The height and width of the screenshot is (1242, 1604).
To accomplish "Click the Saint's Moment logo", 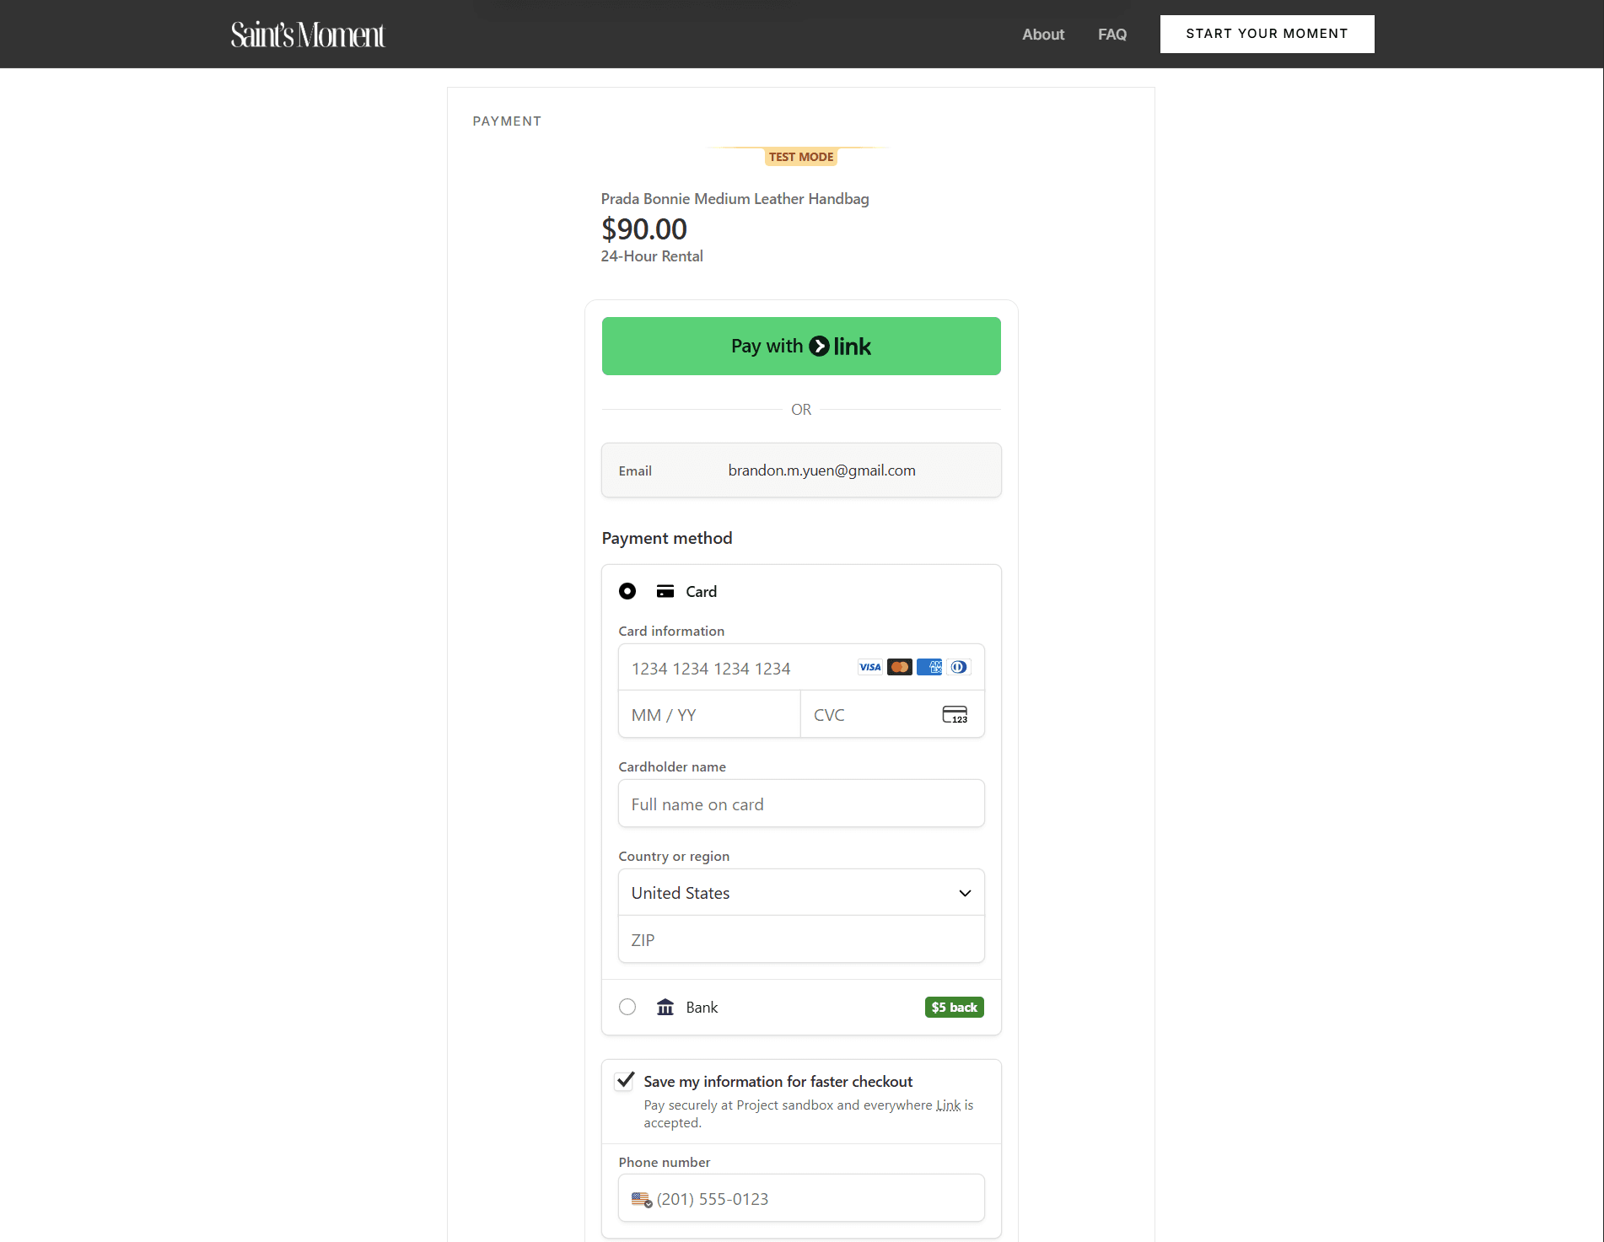I will [x=308, y=35].
